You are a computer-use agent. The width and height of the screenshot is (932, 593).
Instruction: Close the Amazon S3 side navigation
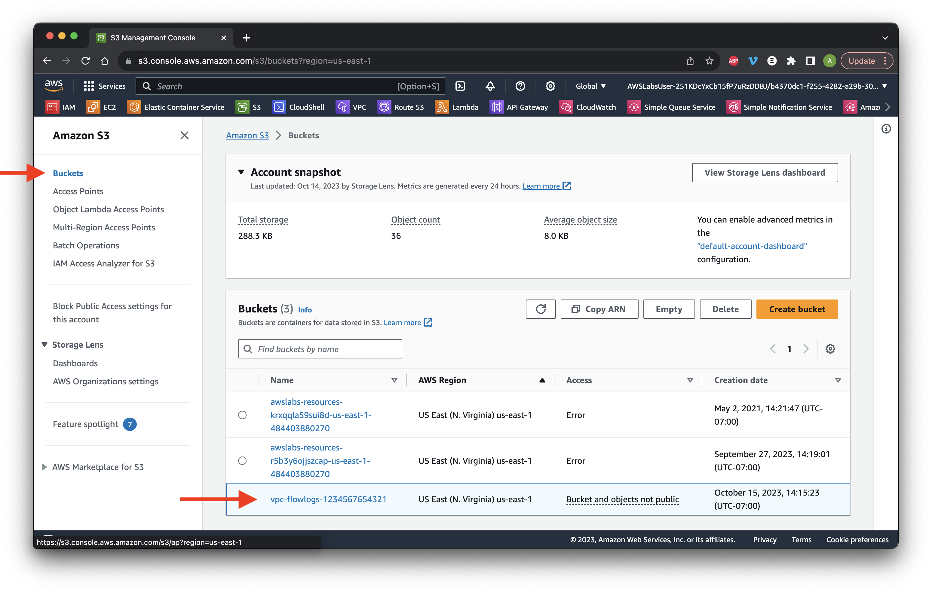click(185, 136)
